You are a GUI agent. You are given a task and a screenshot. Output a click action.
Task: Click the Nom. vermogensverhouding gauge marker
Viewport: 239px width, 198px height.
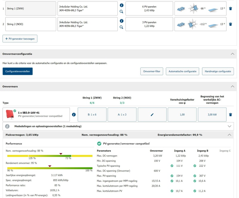61,154
